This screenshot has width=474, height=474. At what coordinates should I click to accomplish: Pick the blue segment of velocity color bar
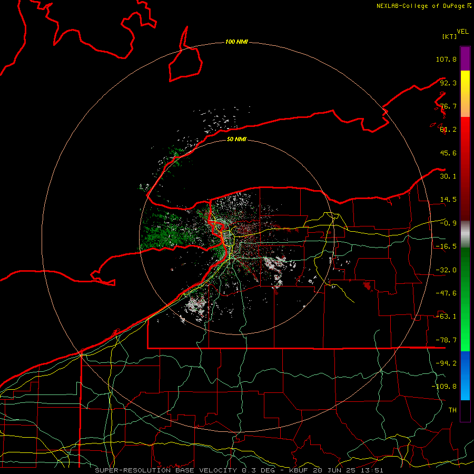tap(465, 376)
